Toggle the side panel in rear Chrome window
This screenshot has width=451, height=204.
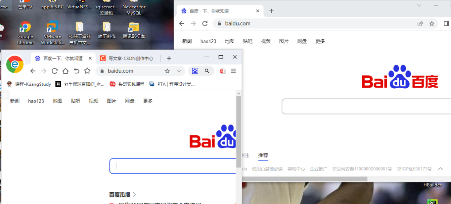[x=446, y=23]
